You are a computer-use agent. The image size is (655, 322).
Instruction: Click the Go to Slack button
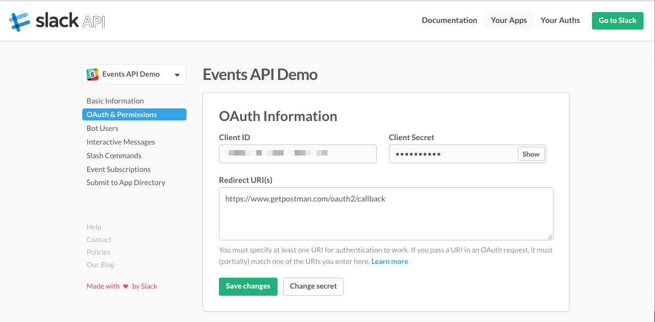pyautogui.click(x=617, y=20)
